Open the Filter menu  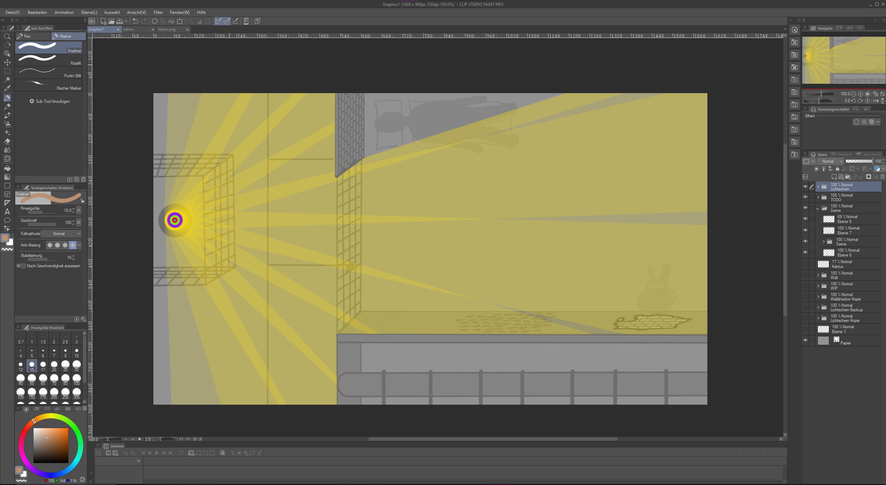click(158, 12)
